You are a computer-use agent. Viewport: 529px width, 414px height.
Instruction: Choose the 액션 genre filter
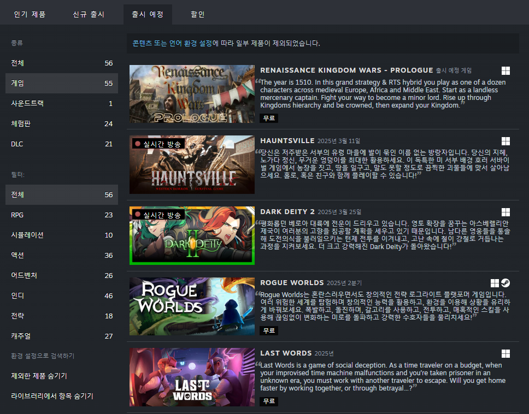pyautogui.click(x=62, y=255)
